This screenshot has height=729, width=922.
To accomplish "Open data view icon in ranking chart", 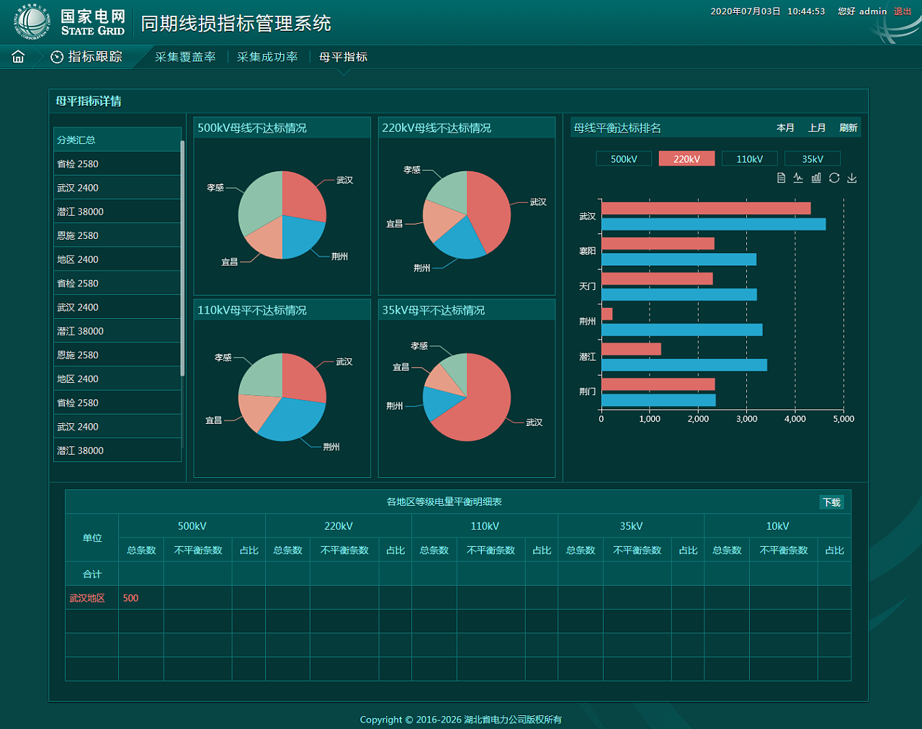I will coord(781,178).
